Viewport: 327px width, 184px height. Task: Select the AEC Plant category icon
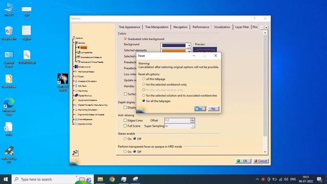[x=76, y=86]
